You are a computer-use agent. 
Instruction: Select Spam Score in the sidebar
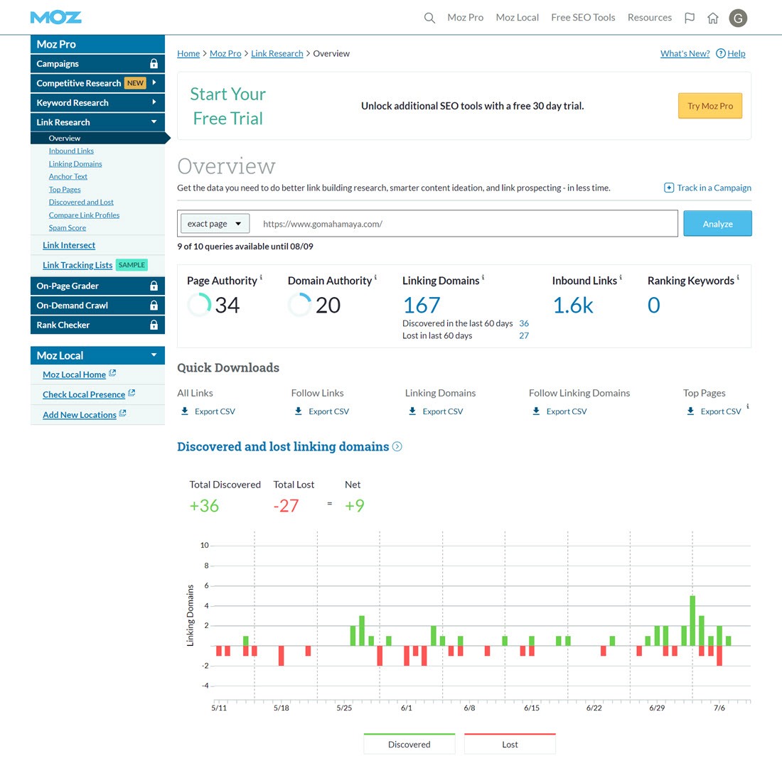[68, 228]
